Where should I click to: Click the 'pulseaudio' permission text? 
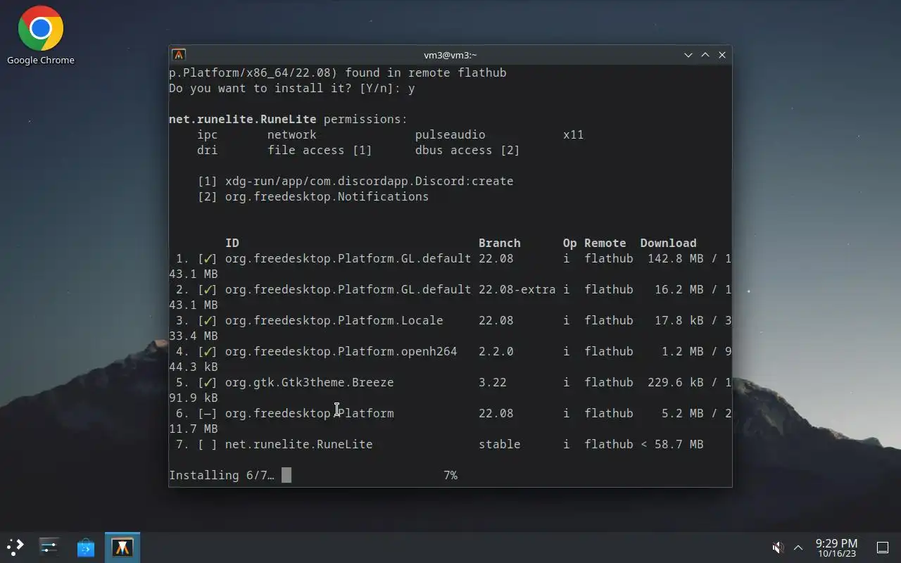click(x=450, y=134)
